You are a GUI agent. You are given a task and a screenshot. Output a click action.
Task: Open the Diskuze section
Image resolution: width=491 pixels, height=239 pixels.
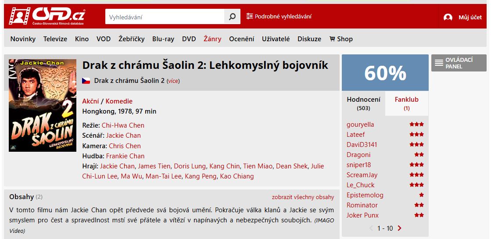(309, 39)
